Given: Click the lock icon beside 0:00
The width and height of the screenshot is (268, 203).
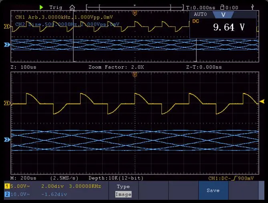Looking at the screenshot, I should (228, 7).
